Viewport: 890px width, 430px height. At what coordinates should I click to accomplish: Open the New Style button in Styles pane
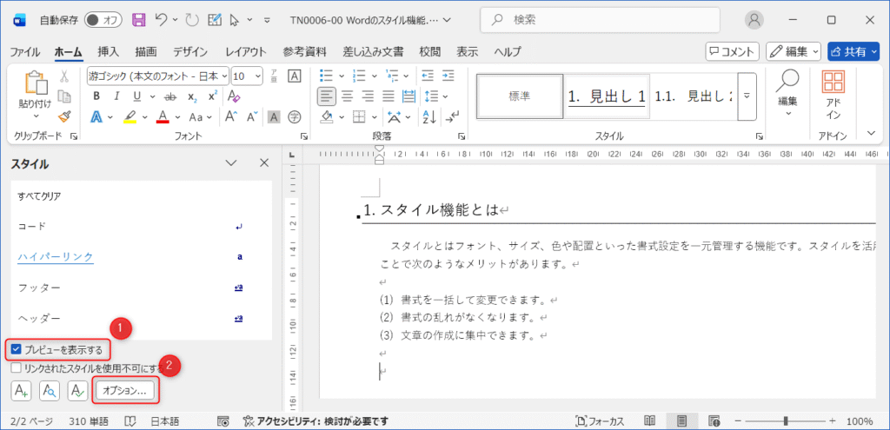[x=22, y=391]
